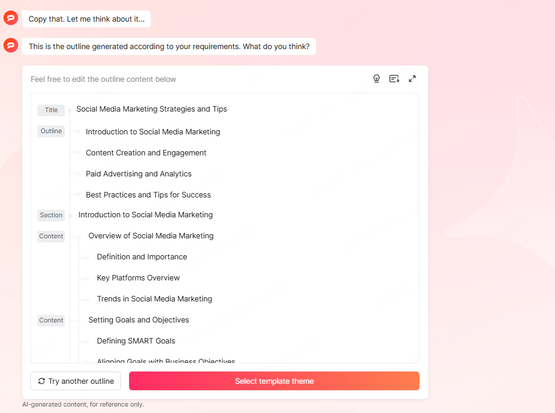This screenshot has height=413, width=555.
Task: Expand the Setting Goals and Objectives node
Action: pyautogui.click(x=80, y=320)
